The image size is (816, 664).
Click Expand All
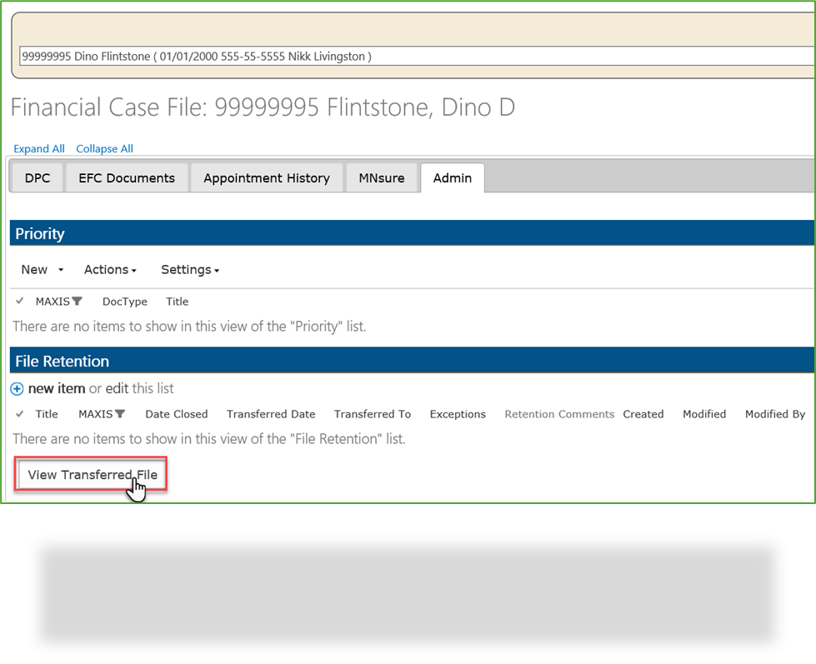[38, 148]
